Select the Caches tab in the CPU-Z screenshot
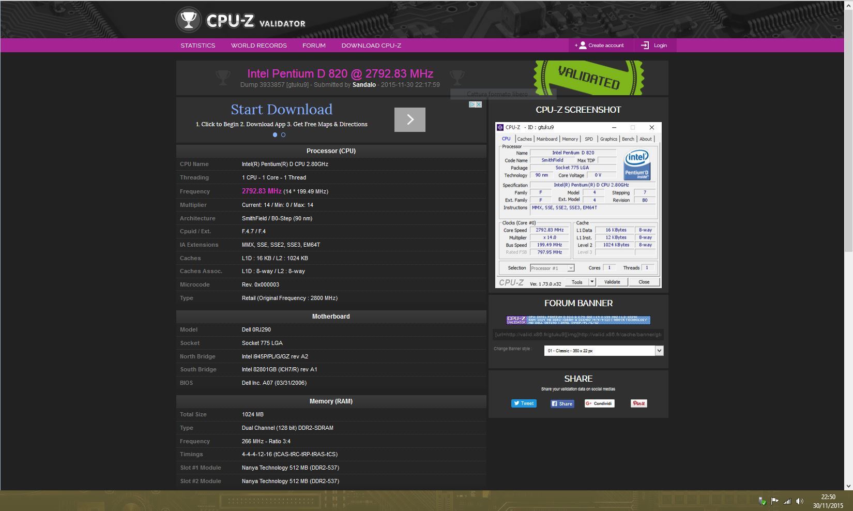Screen dimensions: 853x511 524,139
